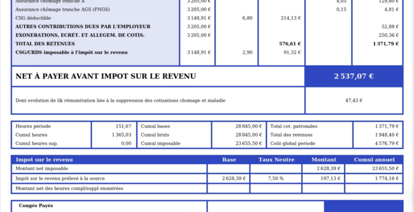
Task: Click the 'Montant' column header
Action: coord(324,160)
